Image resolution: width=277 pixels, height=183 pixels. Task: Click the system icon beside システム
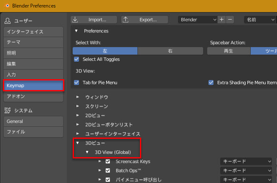point(8,110)
